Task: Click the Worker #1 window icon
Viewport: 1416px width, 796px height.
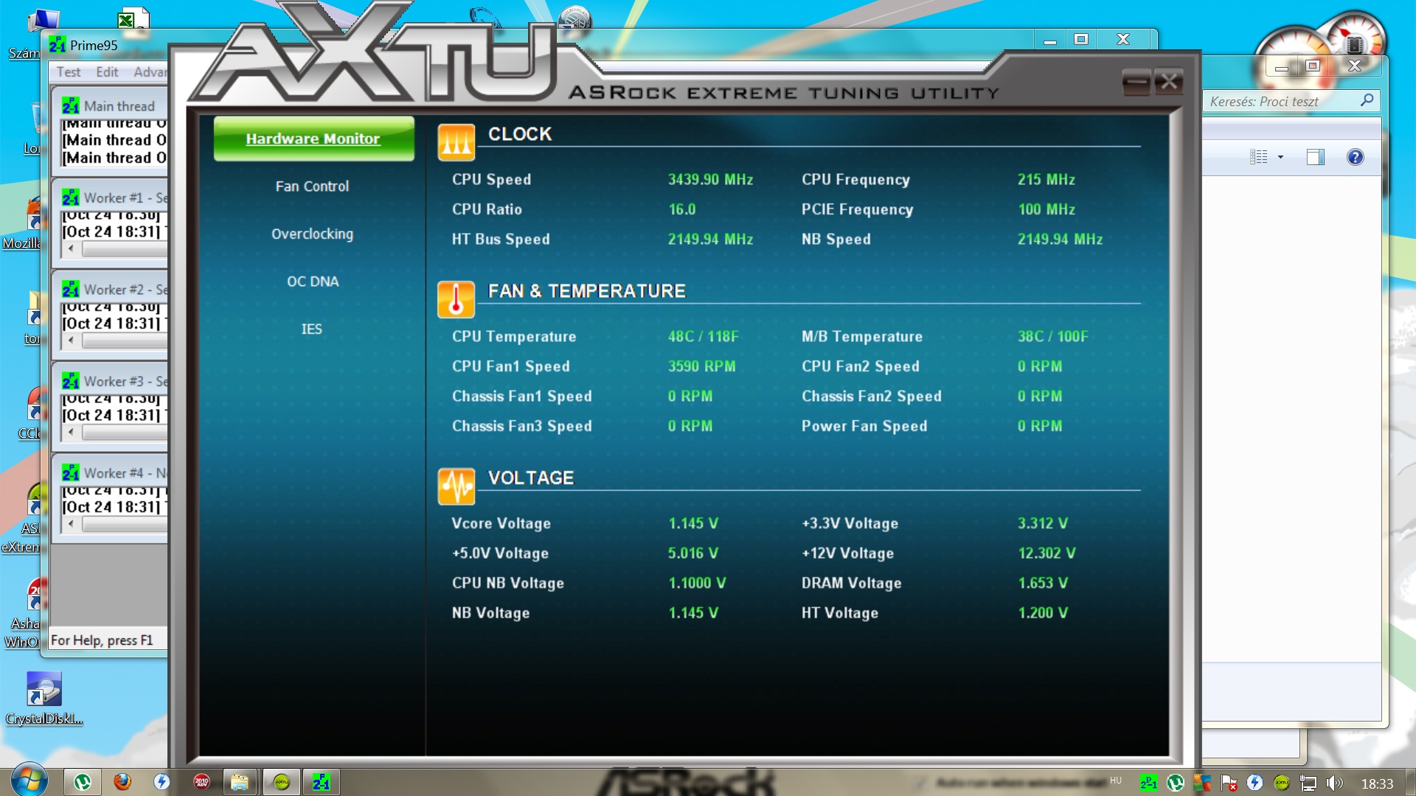Action: point(71,198)
